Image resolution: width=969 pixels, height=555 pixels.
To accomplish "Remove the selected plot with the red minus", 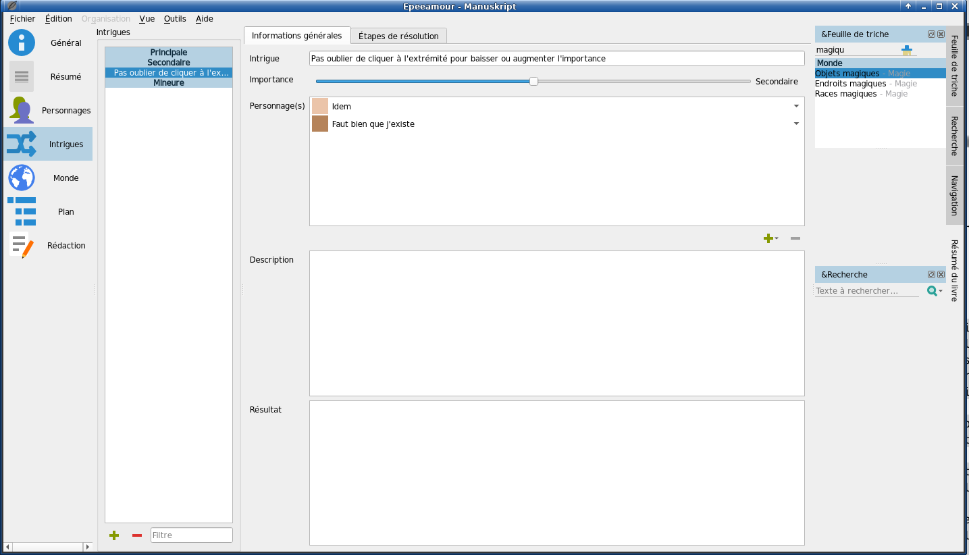I will 137,535.
